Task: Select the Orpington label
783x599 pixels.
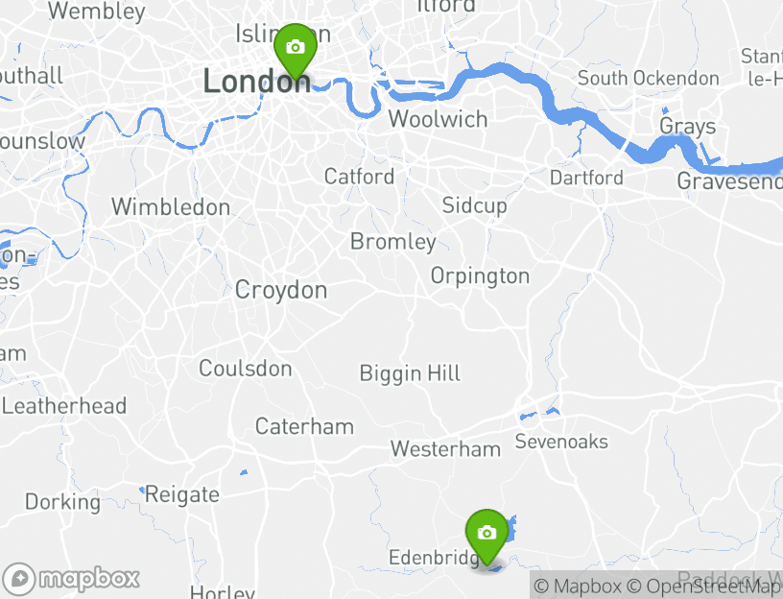Action: coord(480,276)
